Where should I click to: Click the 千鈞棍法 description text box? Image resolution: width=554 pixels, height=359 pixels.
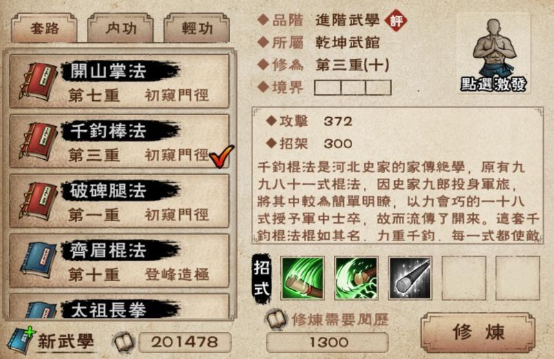[398, 175]
